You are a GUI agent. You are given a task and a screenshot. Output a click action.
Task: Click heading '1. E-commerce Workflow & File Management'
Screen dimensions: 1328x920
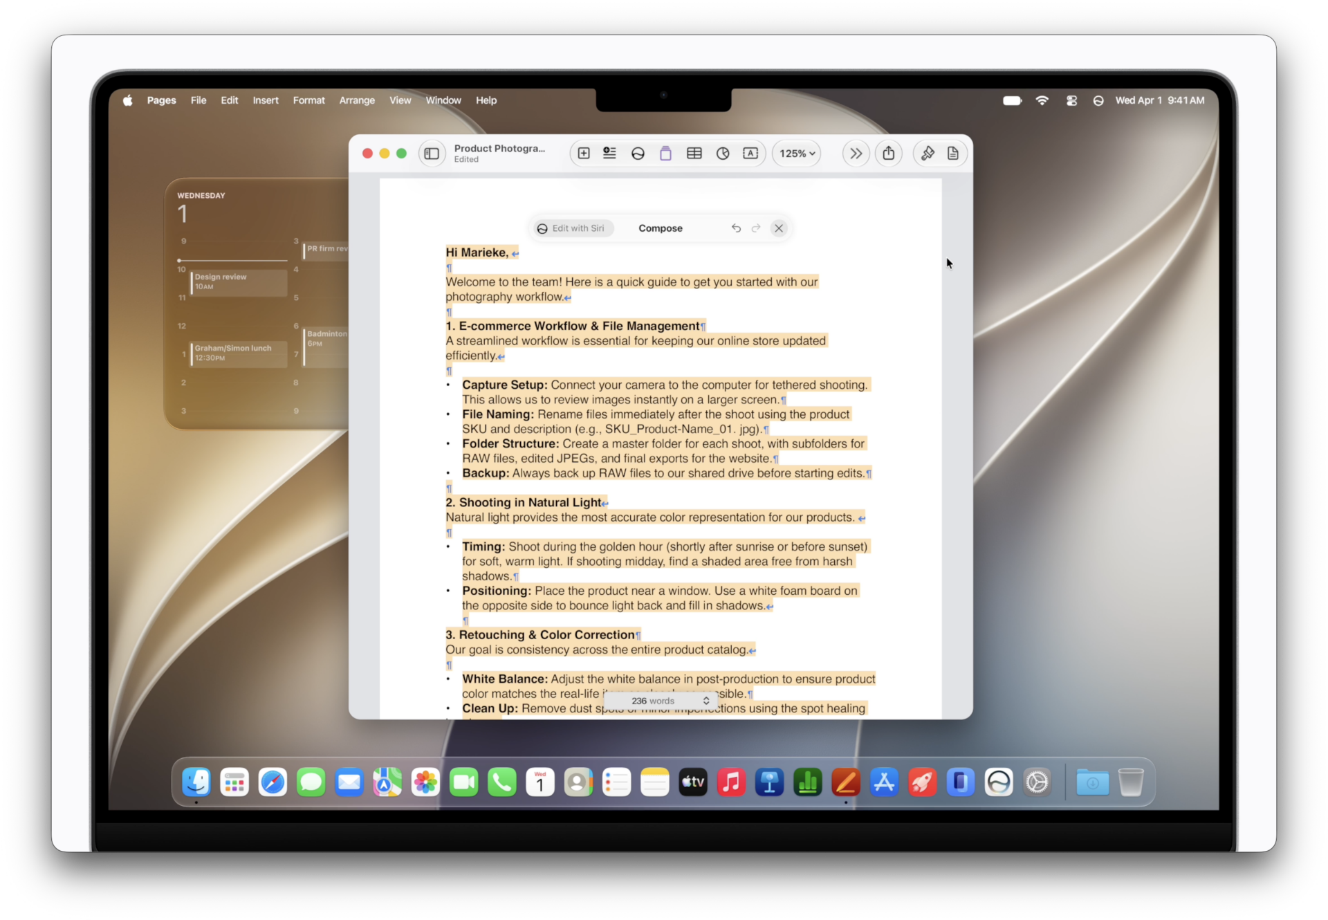pyautogui.click(x=573, y=326)
